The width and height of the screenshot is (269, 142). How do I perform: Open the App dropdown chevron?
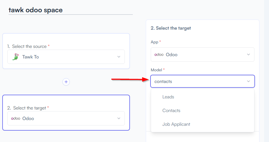coord(248,54)
